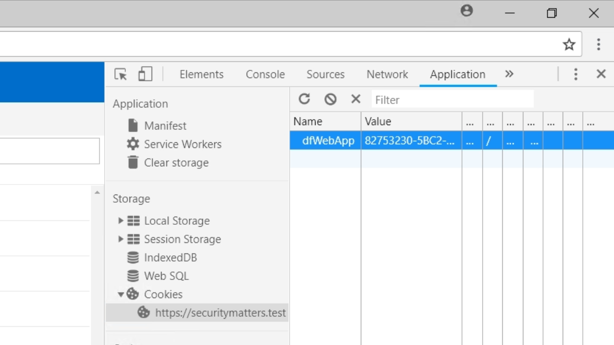Click the clear all cookies icon
614x345 pixels.
[x=330, y=99]
